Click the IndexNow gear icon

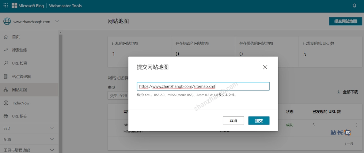coord(6,103)
